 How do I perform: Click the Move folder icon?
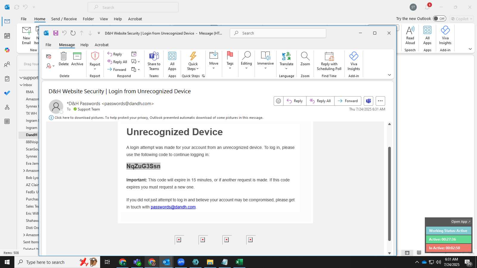tap(214, 60)
